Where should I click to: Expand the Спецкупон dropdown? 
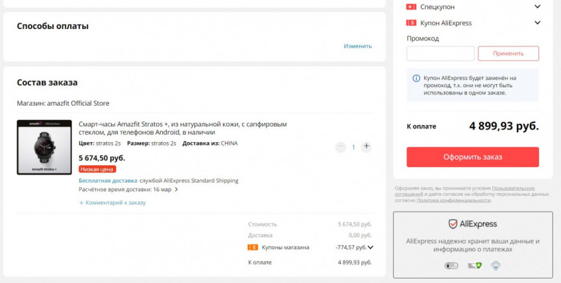tap(537, 7)
